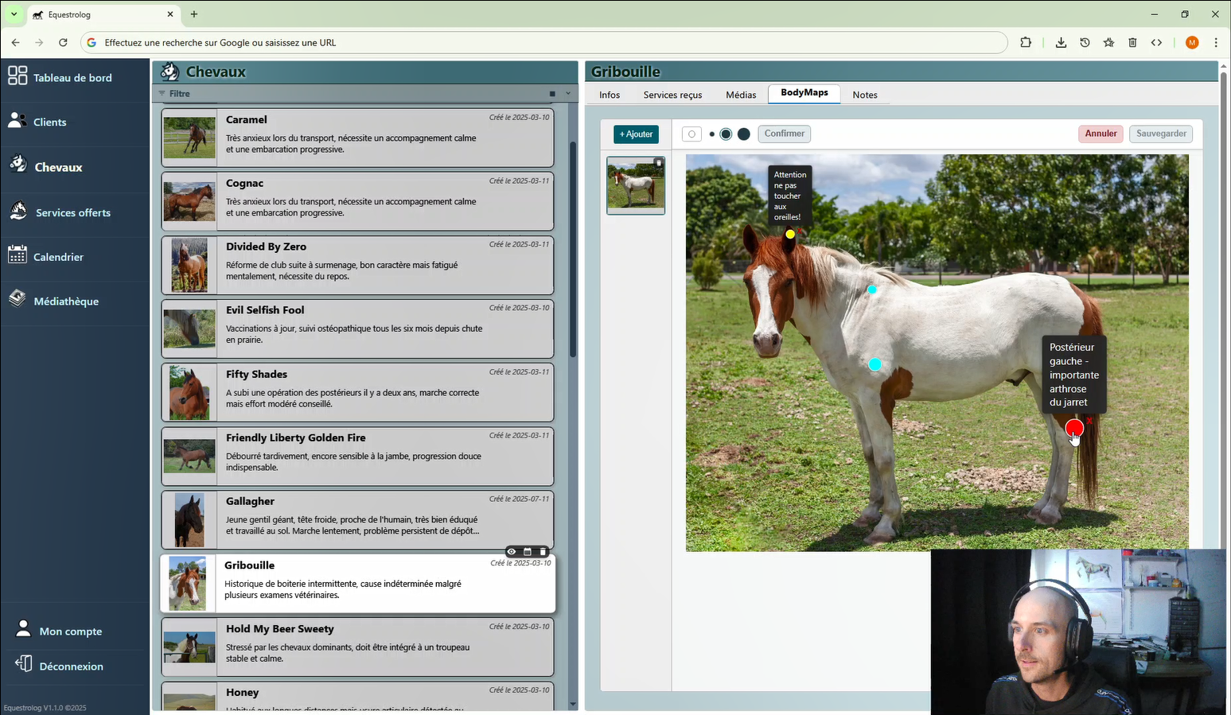Open Calendrier via its calendar icon
The image size is (1231, 715).
18,255
